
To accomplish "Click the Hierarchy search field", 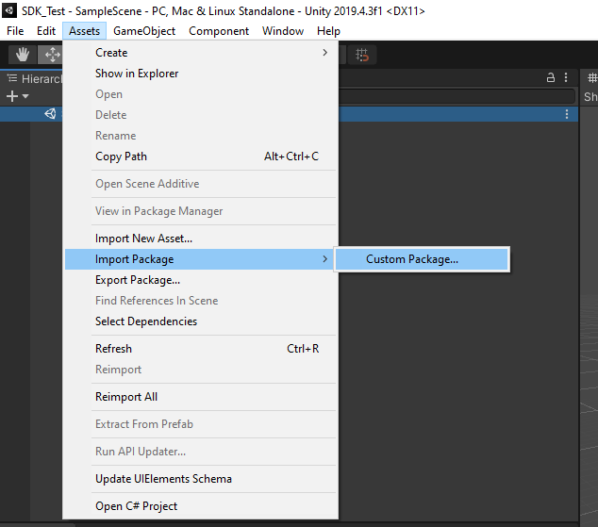I will pos(453,96).
